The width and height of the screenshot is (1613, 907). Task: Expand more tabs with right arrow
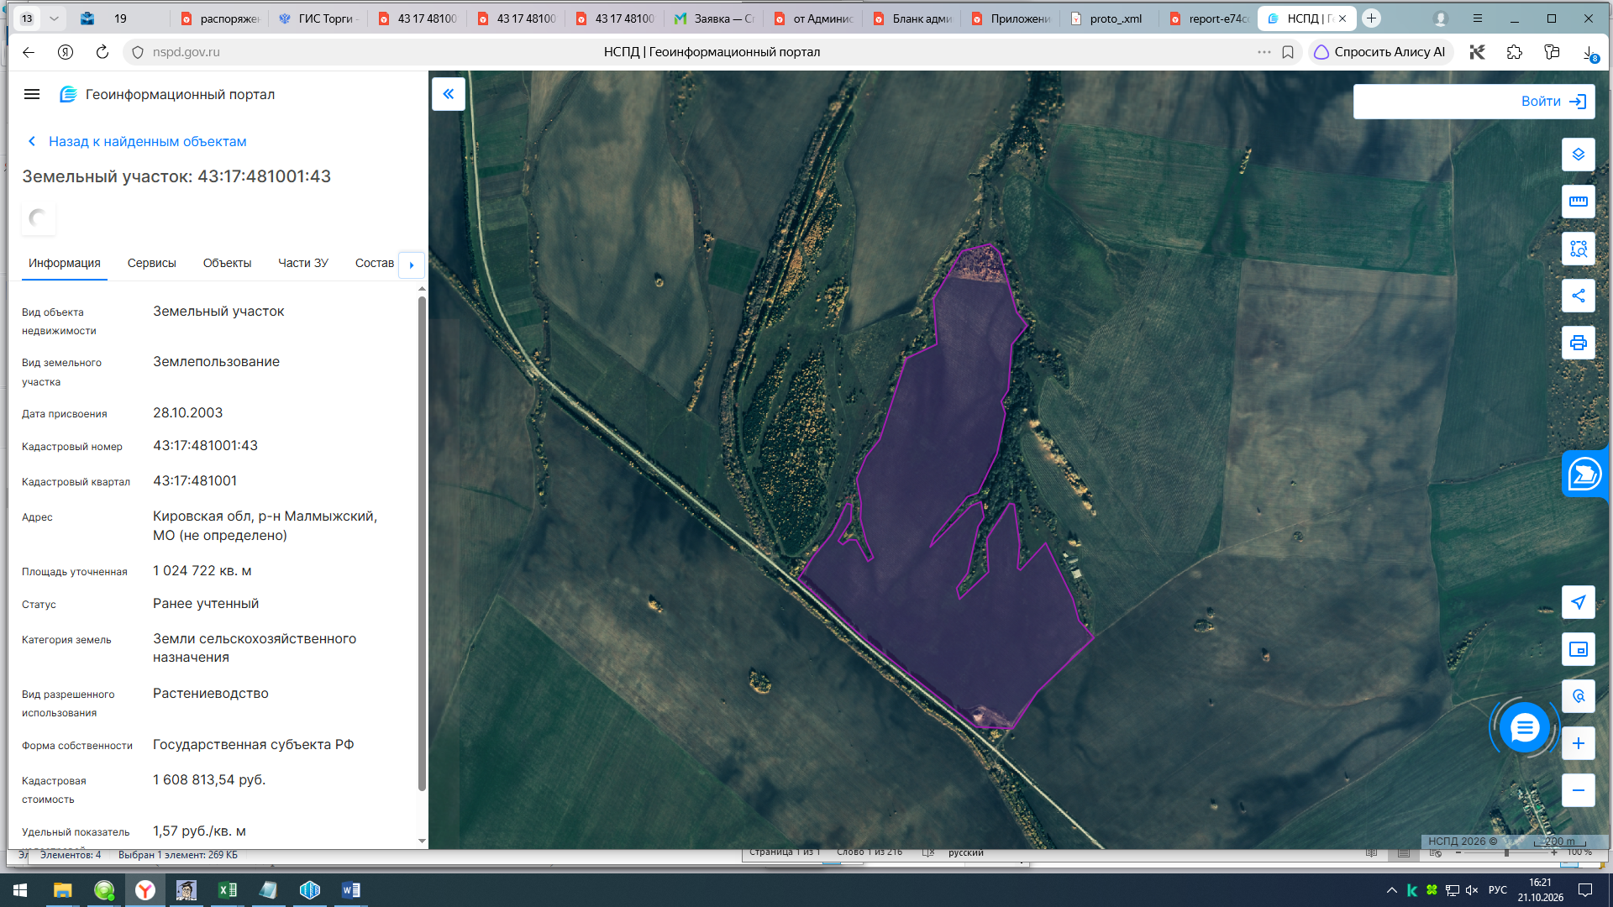point(411,265)
